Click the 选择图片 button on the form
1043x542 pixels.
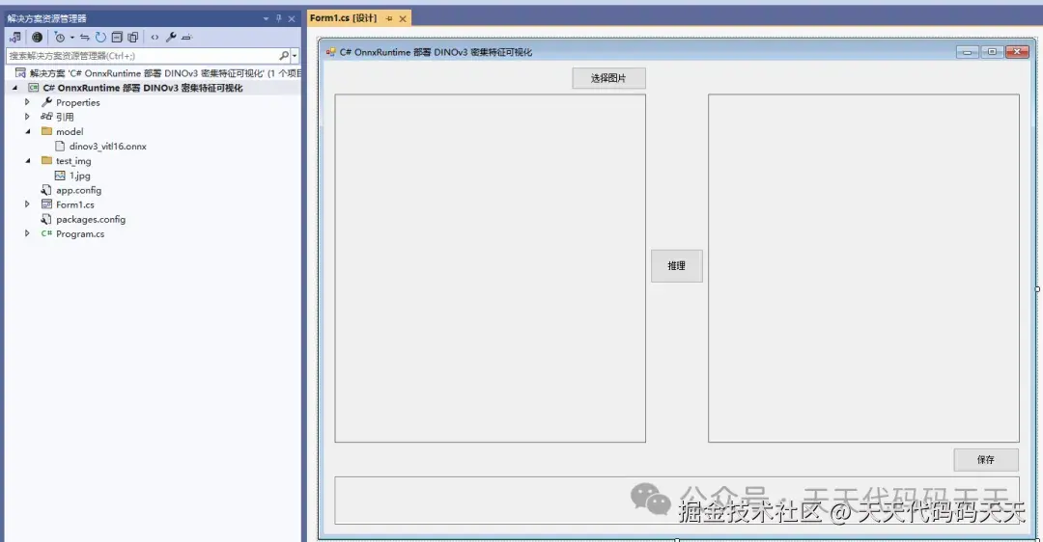608,78
